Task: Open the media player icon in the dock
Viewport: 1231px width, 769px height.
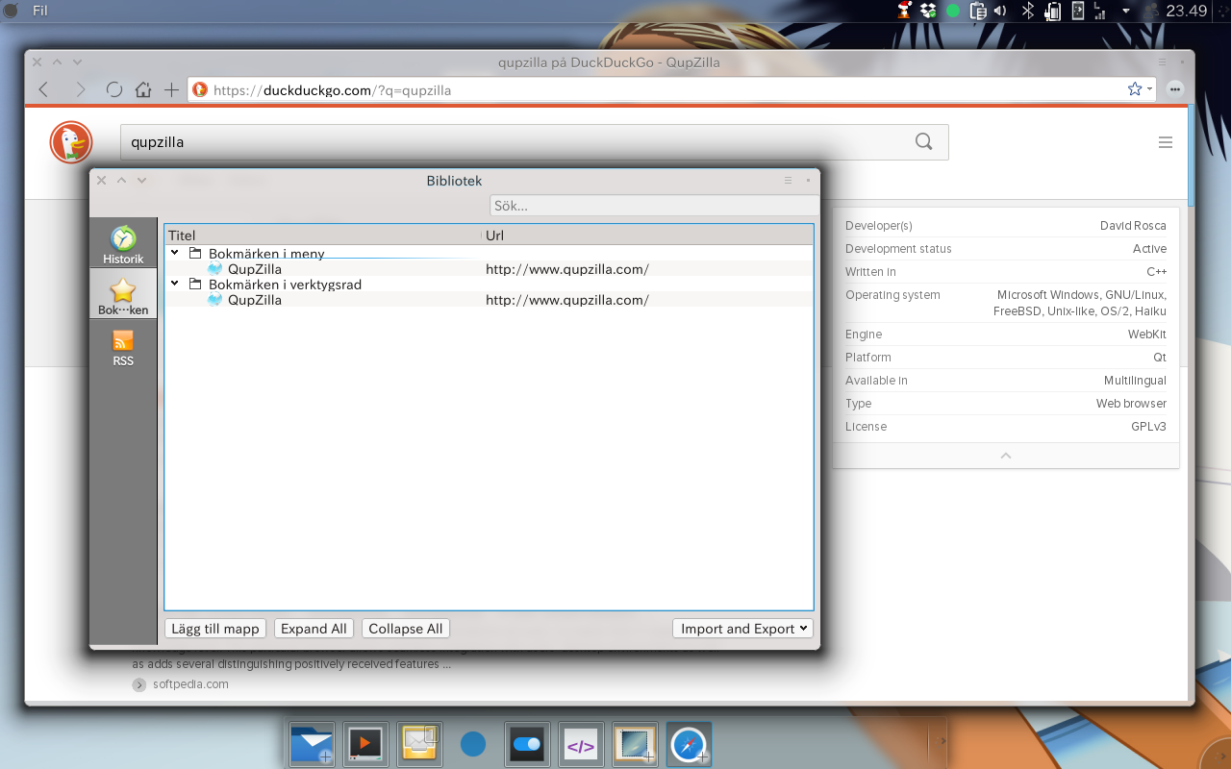Action: [x=365, y=744]
